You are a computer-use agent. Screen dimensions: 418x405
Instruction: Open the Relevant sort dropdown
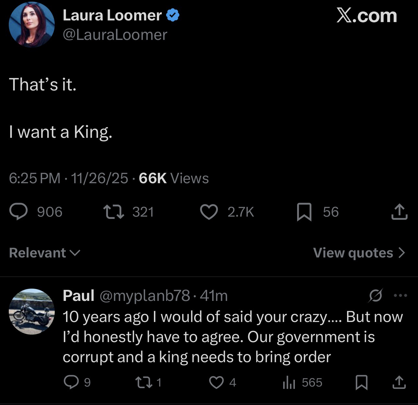[x=44, y=253]
